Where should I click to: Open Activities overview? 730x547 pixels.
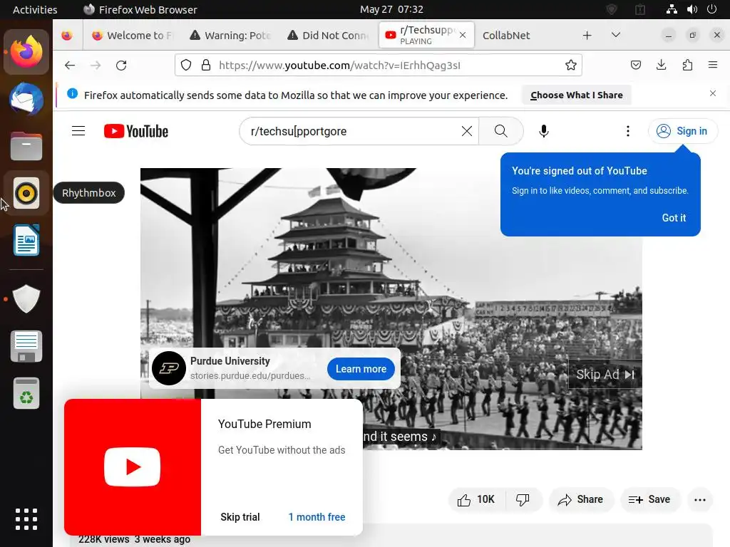[35, 9]
